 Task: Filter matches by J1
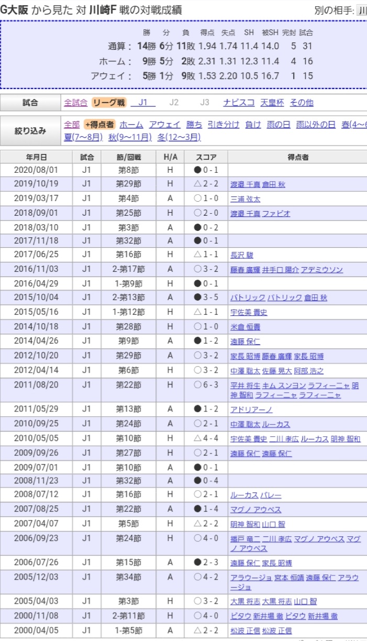(143, 103)
